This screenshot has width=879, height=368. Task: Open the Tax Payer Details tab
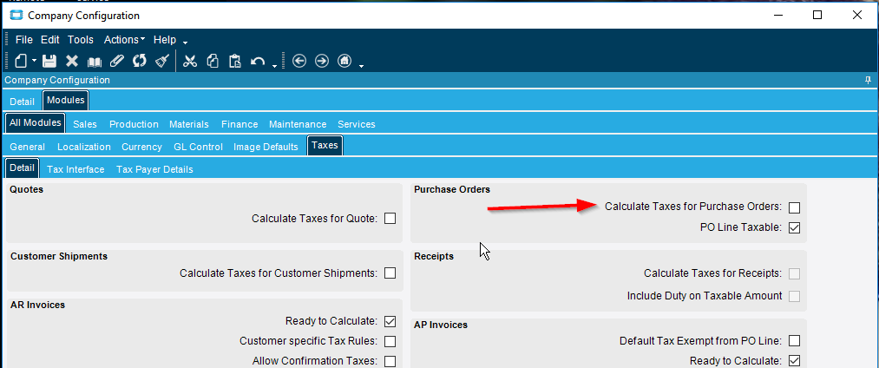tap(154, 169)
